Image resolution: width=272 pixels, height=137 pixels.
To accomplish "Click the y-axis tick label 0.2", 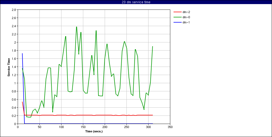I will [x=14, y=116].
